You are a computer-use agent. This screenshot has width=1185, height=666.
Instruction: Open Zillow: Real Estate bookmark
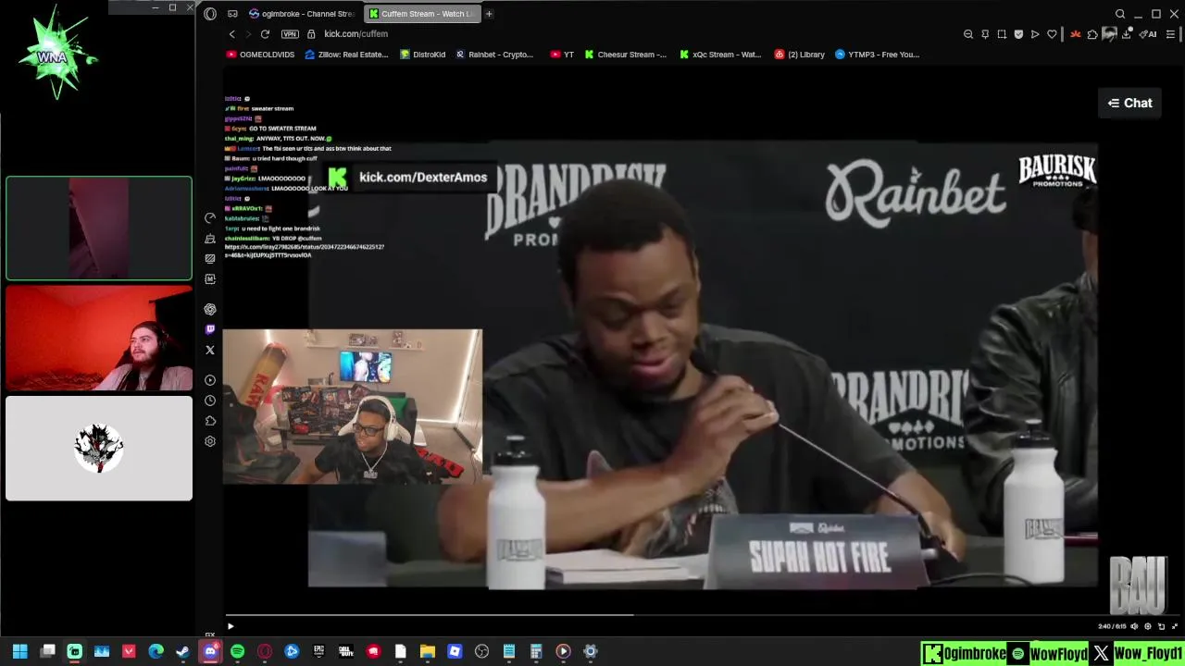346,55
